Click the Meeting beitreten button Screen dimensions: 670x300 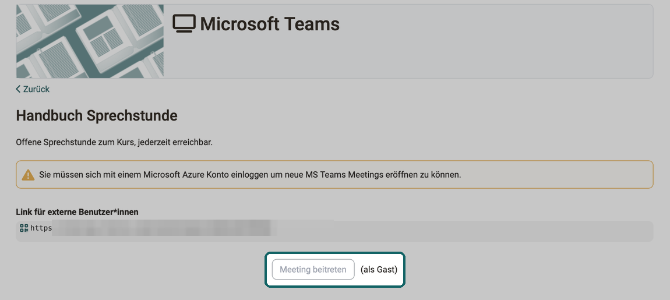(x=313, y=270)
